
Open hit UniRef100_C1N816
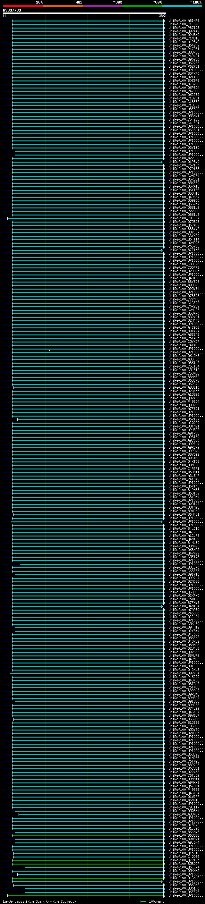pyautogui.click(x=184, y=38)
